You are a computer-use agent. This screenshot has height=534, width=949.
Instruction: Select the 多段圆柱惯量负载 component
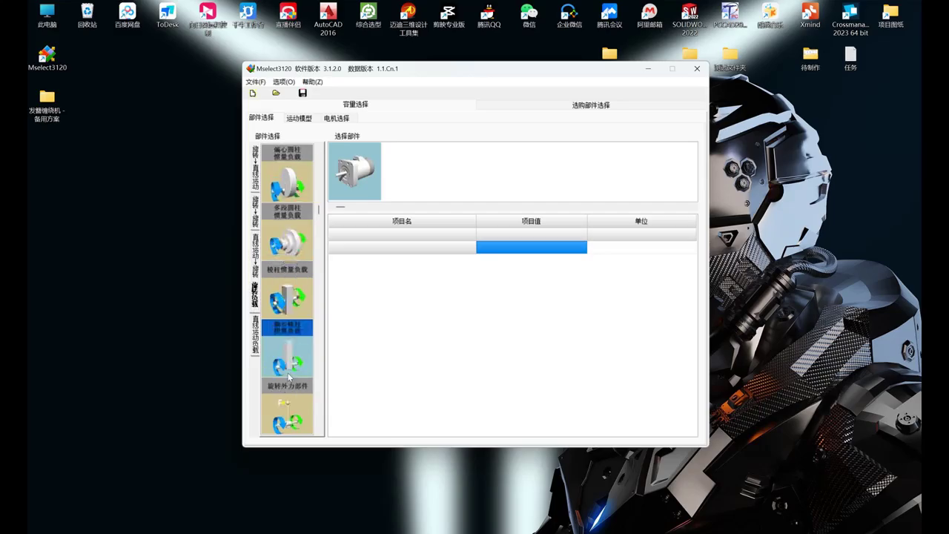coord(287,234)
